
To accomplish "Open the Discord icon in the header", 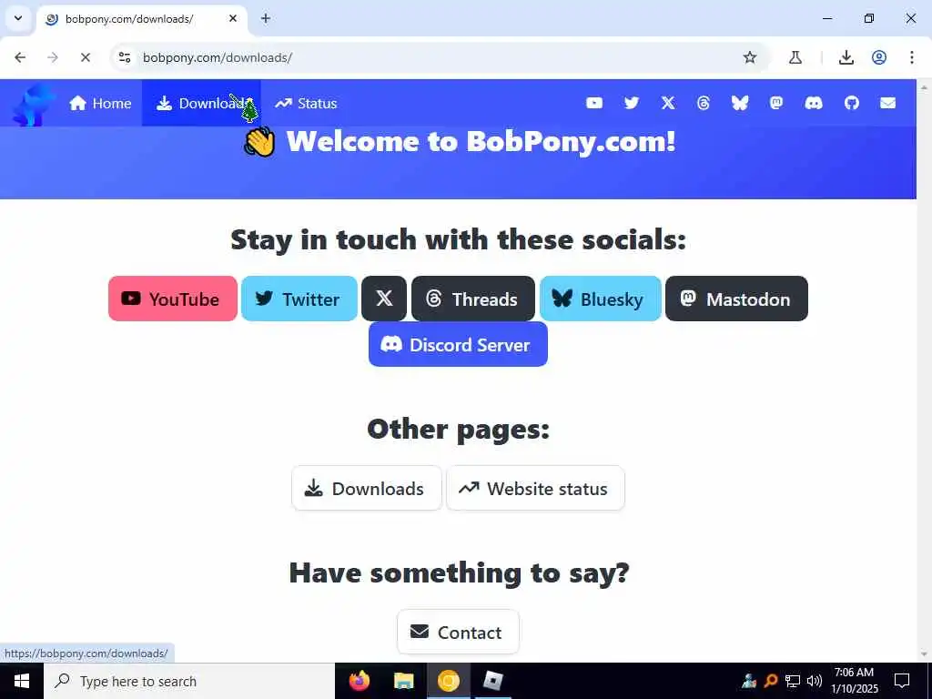I will [814, 104].
